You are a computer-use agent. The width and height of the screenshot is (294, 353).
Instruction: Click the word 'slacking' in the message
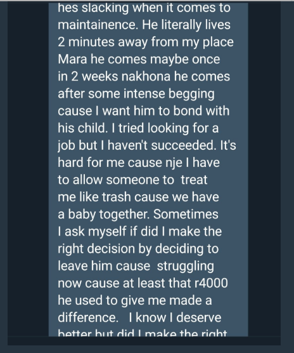pyautogui.click(x=105, y=8)
